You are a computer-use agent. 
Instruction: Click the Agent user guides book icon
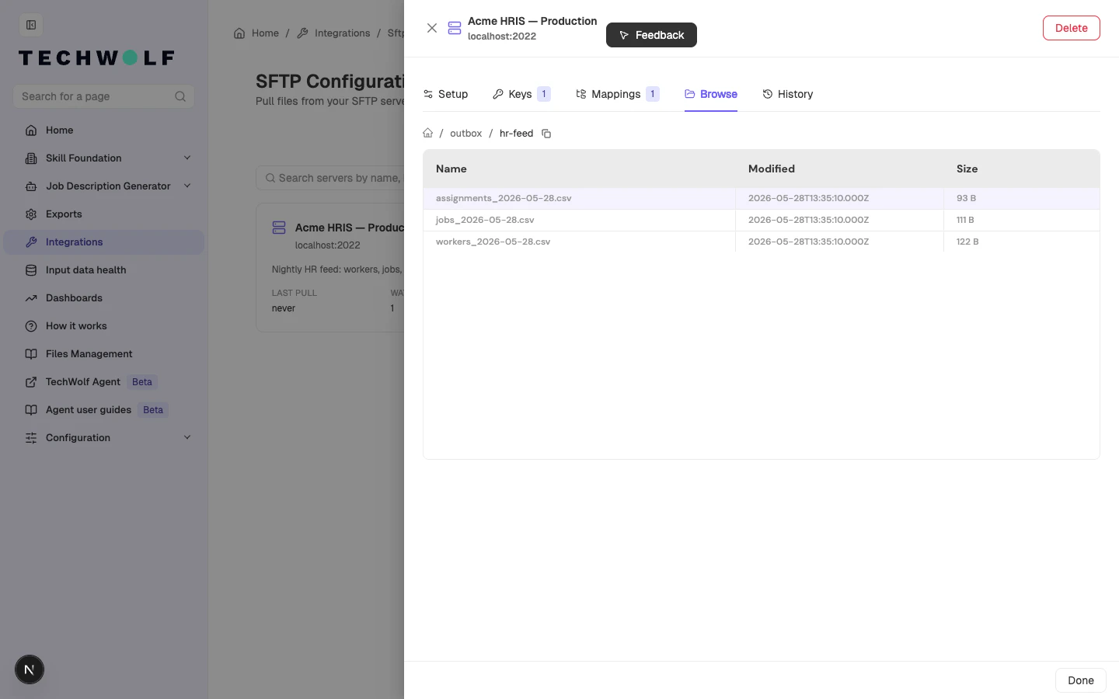pyautogui.click(x=31, y=410)
